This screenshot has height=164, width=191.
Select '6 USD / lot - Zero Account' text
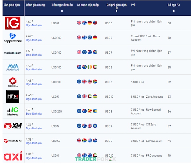pyautogui.click(x=147, y=97)
